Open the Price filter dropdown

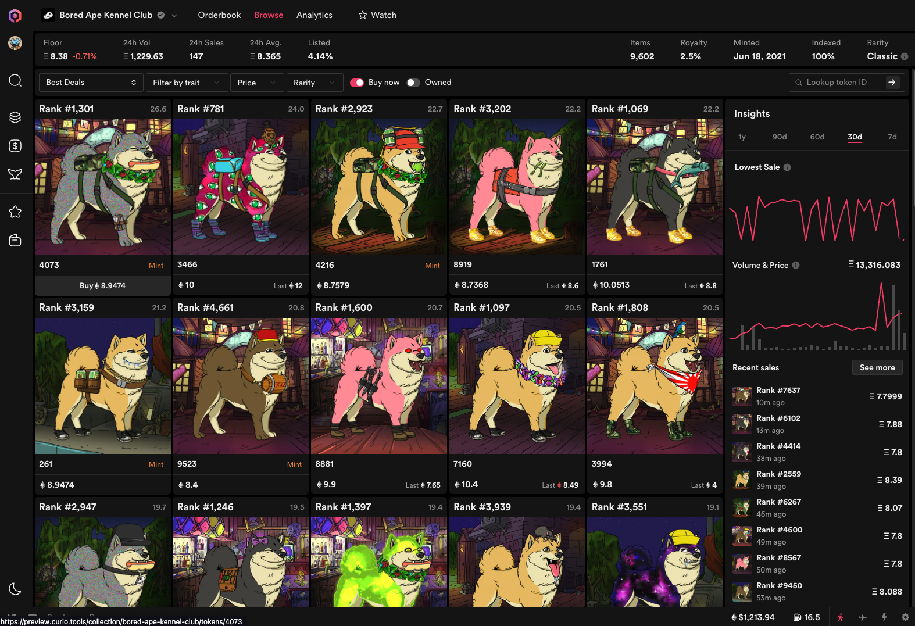(x=257, y=83)
